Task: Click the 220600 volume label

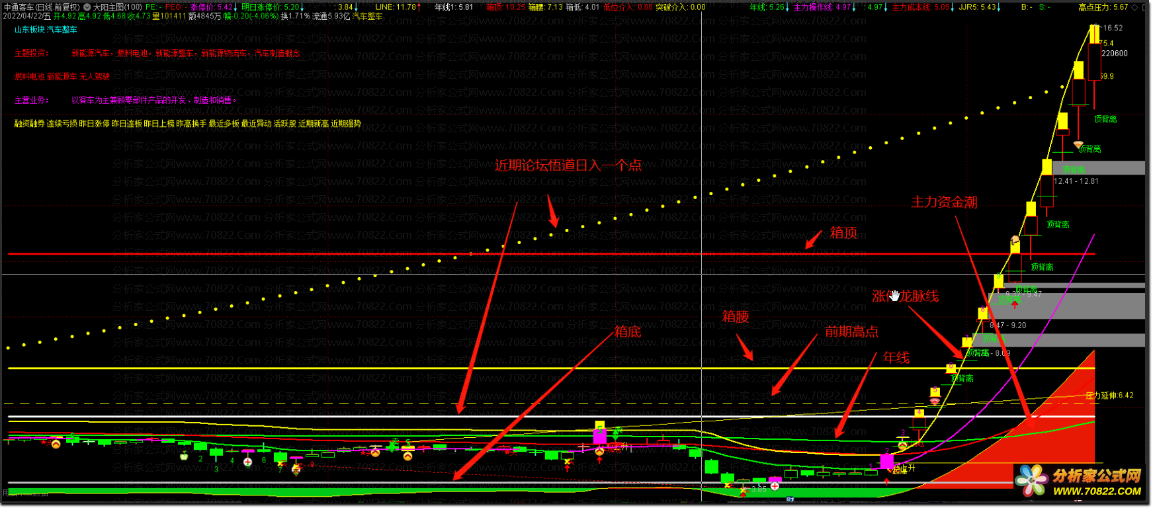Action: (x=1115, y=54)
